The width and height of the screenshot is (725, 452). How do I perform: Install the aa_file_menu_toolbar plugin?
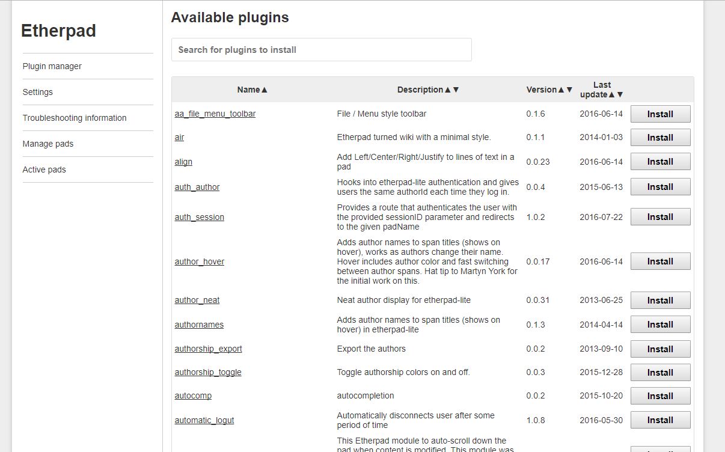click(x=659, y=114)
